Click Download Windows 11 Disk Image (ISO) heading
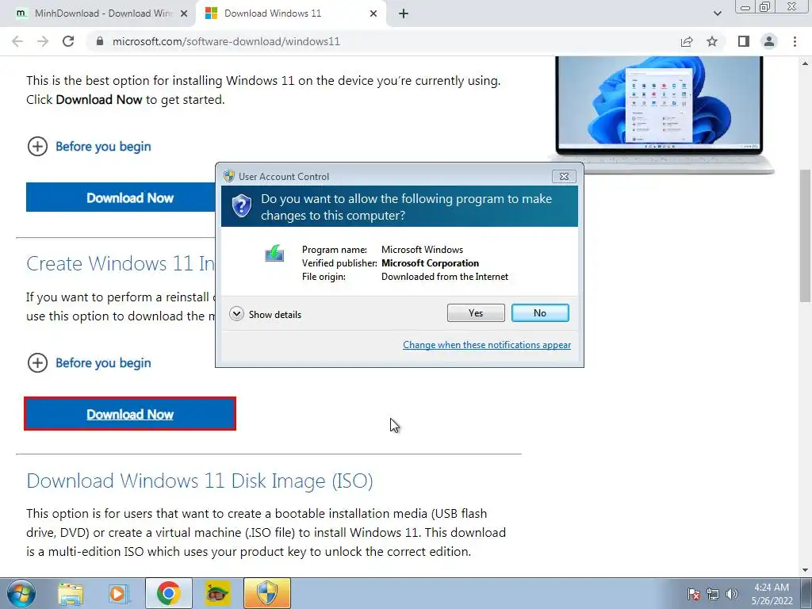 [x=200, y=481]
